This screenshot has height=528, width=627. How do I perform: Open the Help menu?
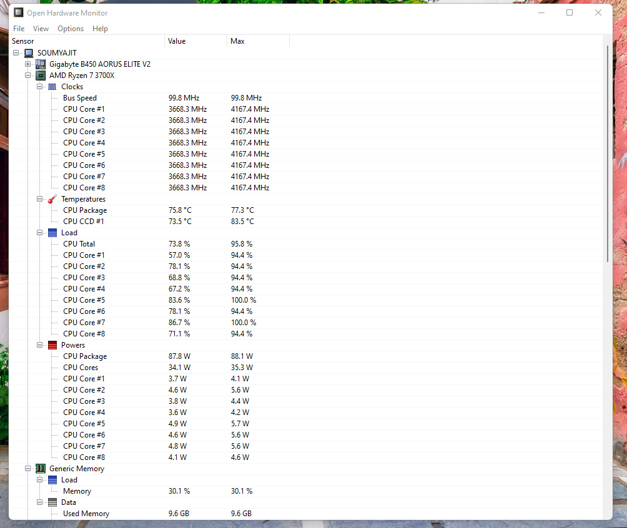(x=100, y=29)
